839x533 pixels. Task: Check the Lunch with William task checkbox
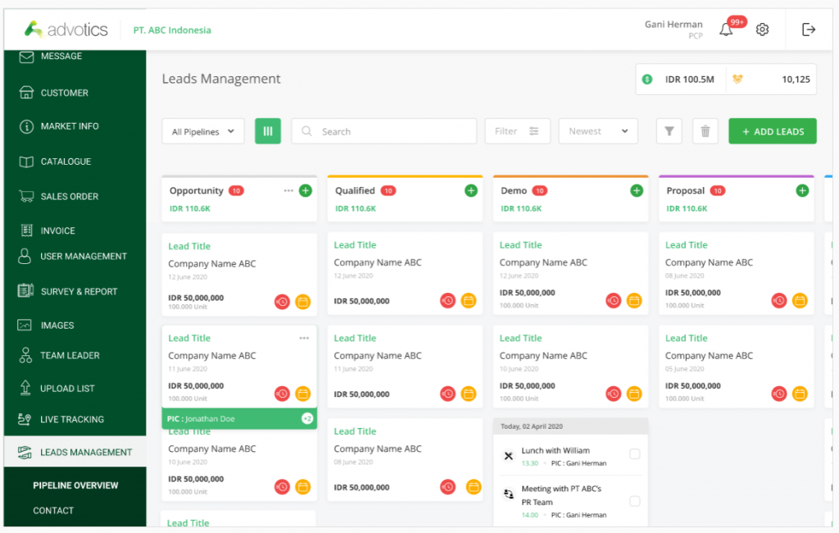(x=635, y=454)
